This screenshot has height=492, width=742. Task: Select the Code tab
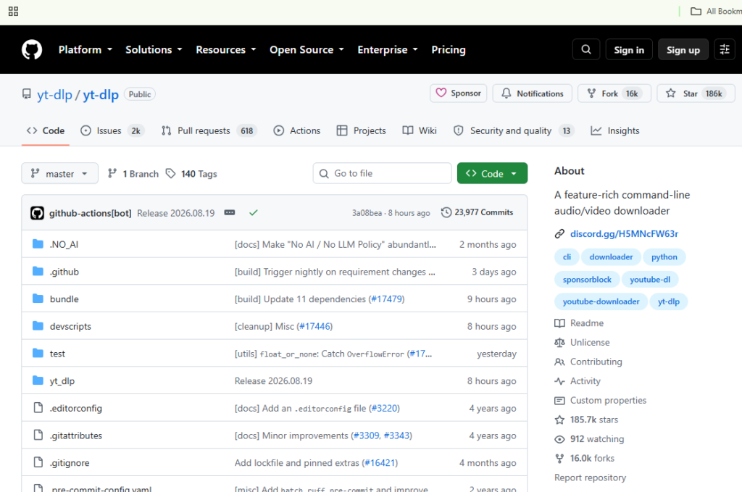click(x=46, y=131)
